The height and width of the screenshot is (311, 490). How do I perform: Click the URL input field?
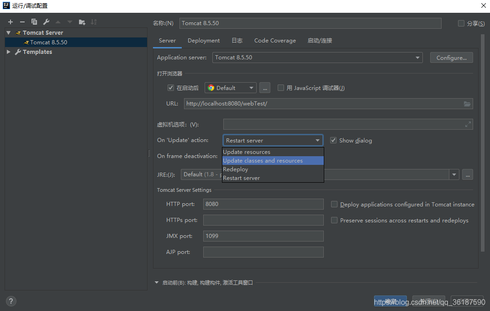pos(328,104)
